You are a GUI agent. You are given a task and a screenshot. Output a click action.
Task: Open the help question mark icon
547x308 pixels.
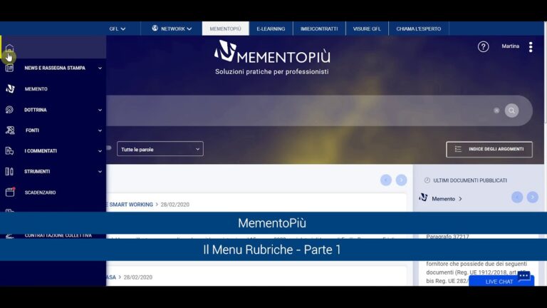(483, 47)
